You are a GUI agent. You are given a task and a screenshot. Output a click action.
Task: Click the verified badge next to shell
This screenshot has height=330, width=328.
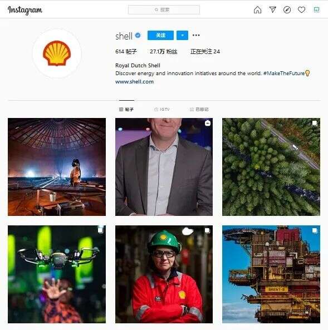click(138, 36)
